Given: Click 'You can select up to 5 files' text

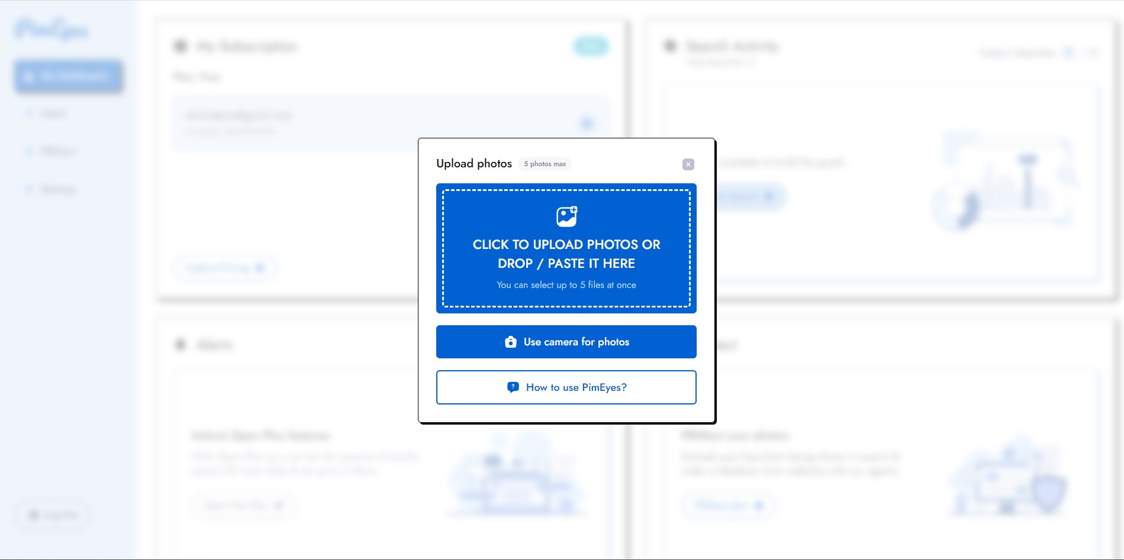Looking at the screenshot, I should coord(566,285).
